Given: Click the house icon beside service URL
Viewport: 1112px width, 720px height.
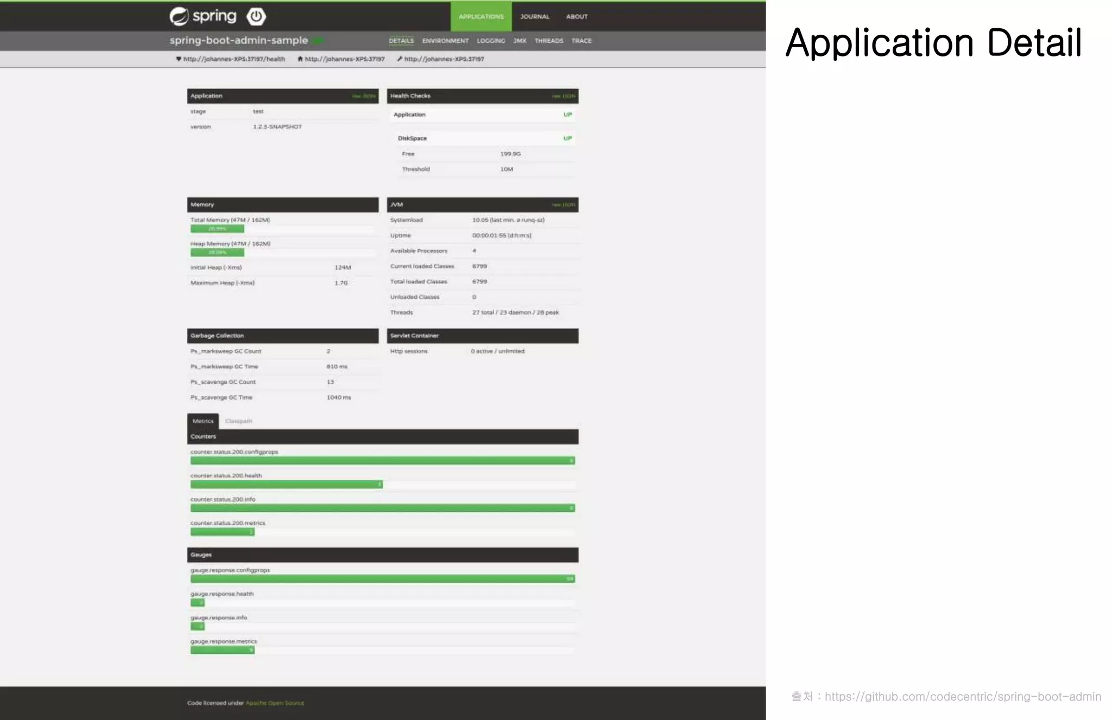Looking at the screenshot, I should point(300,59).
